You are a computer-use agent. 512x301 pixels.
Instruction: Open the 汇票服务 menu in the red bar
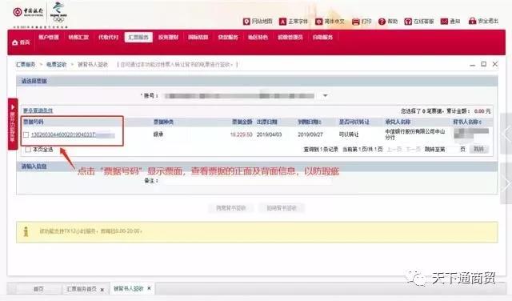pyautogui.click(x=138, y=38)
